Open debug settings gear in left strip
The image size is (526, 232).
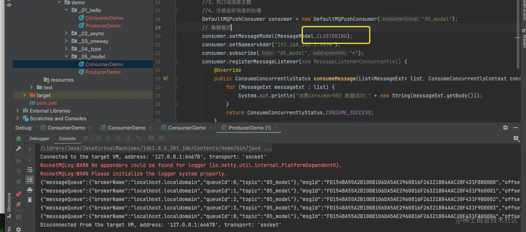18,229
